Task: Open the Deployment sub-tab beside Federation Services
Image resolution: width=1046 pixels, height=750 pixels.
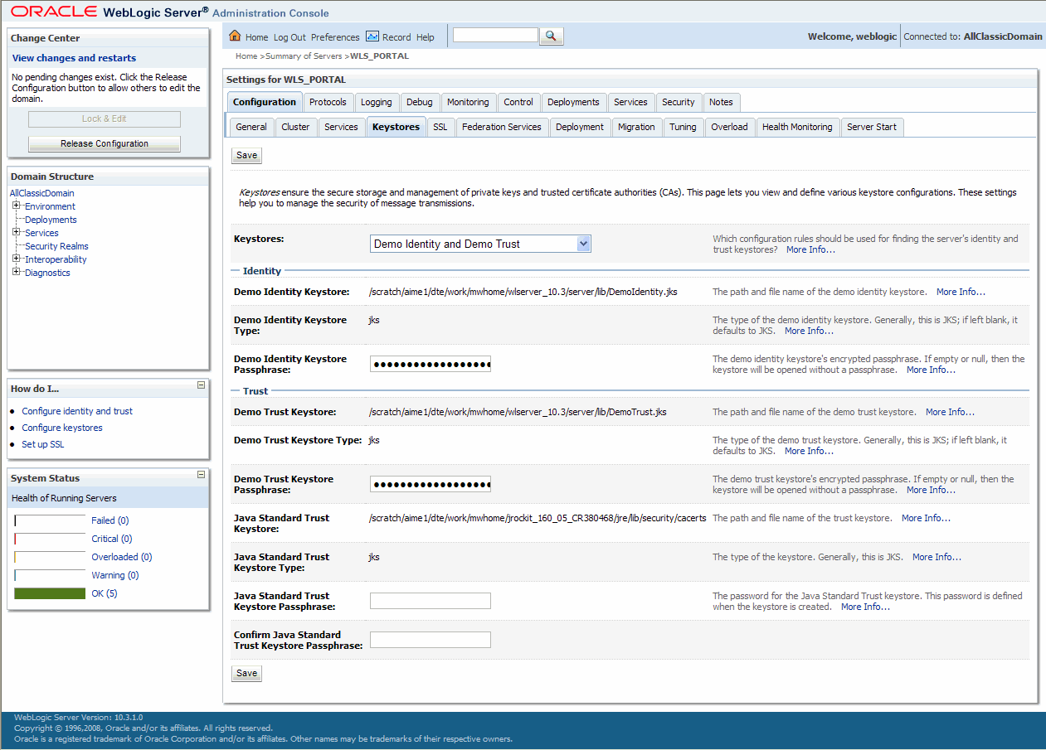Action: pos(580,127)
